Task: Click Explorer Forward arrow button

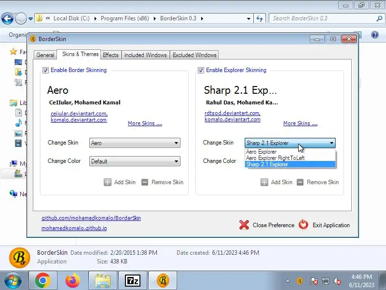Action: (21, 18)
